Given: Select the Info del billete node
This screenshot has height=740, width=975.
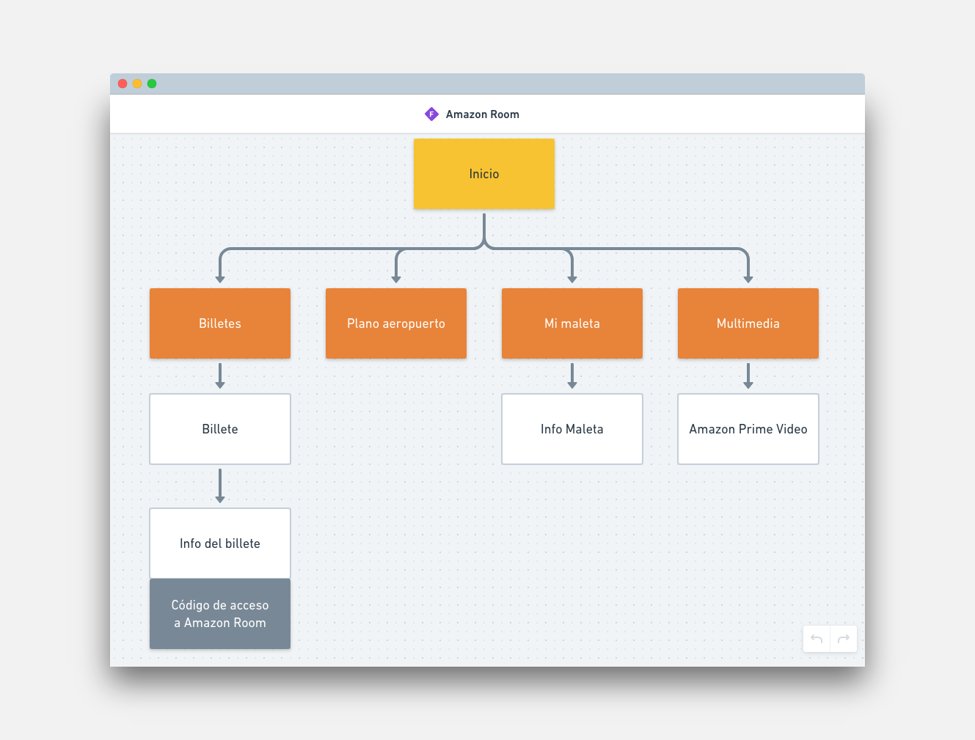Looking at the screenshot, I should tap(220, 543).
